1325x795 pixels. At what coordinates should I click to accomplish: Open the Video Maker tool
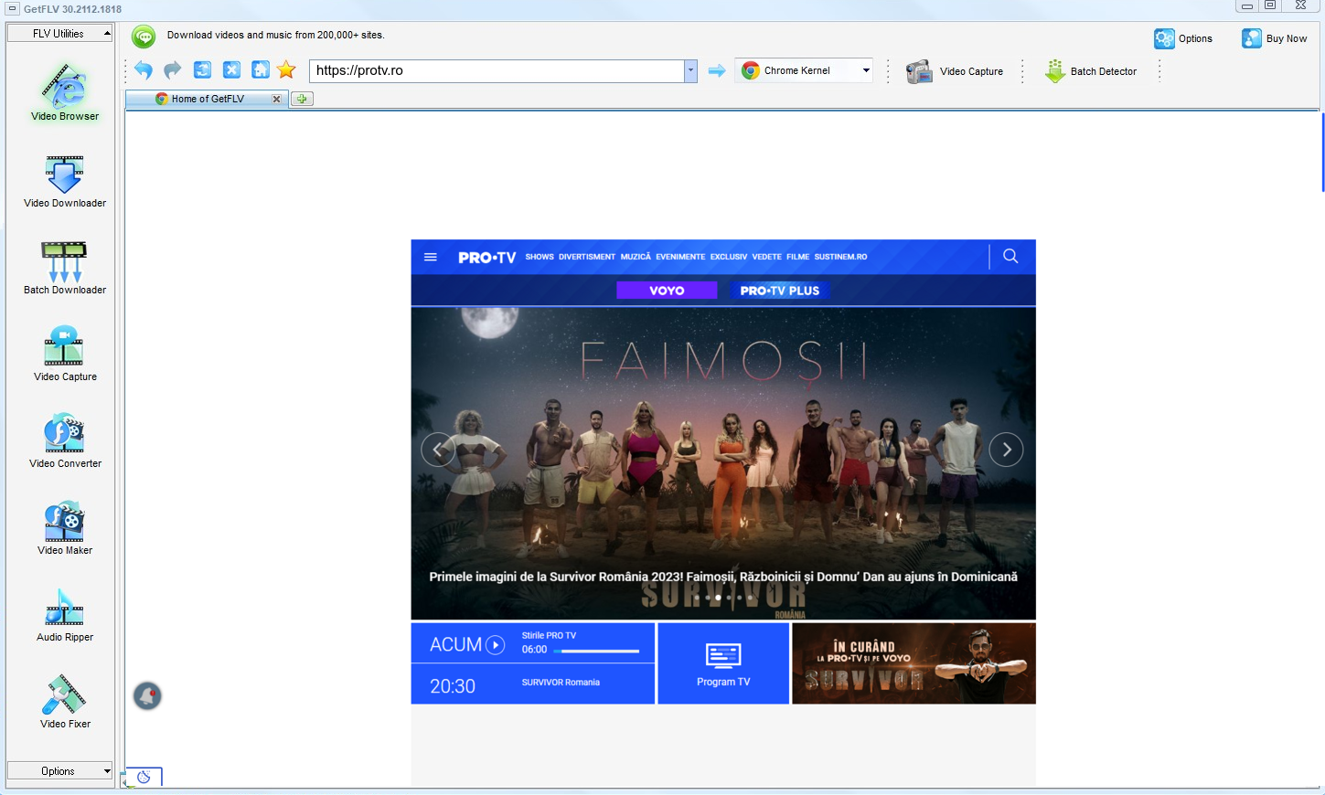coord(64,527)
